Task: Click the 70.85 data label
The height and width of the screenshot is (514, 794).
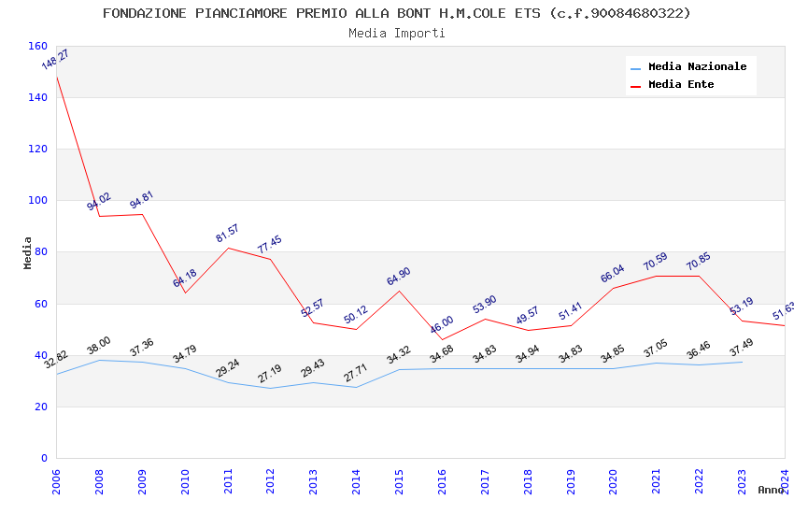Action: coord(699,262)
